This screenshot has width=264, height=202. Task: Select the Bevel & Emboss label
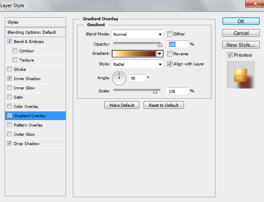pyautogui.click(x=29, y=41)
